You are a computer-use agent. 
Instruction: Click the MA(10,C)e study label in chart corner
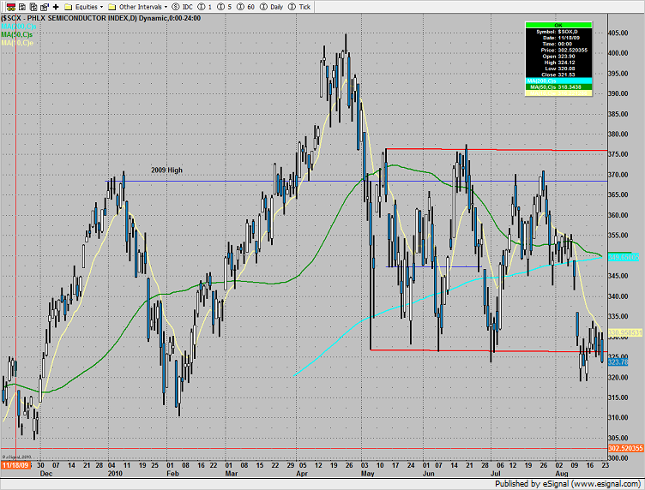[17, 43]
